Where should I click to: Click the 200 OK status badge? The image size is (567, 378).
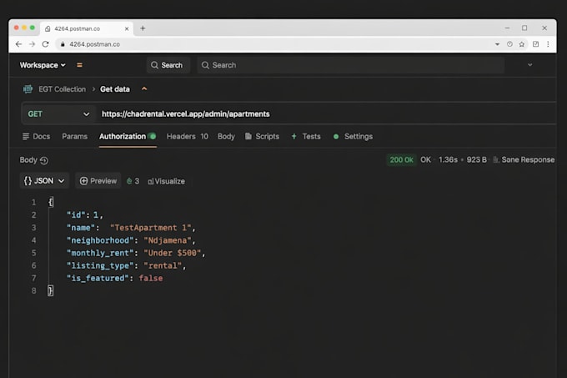pos(401,159)
